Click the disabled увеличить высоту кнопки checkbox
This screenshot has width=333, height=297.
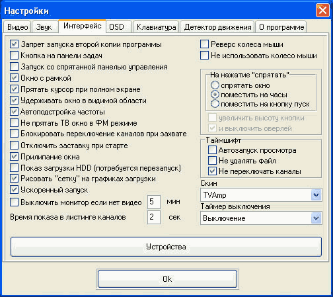pos(212,118)
